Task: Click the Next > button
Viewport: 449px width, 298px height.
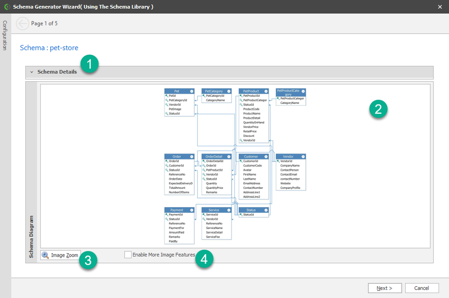Action: (385, 288)
